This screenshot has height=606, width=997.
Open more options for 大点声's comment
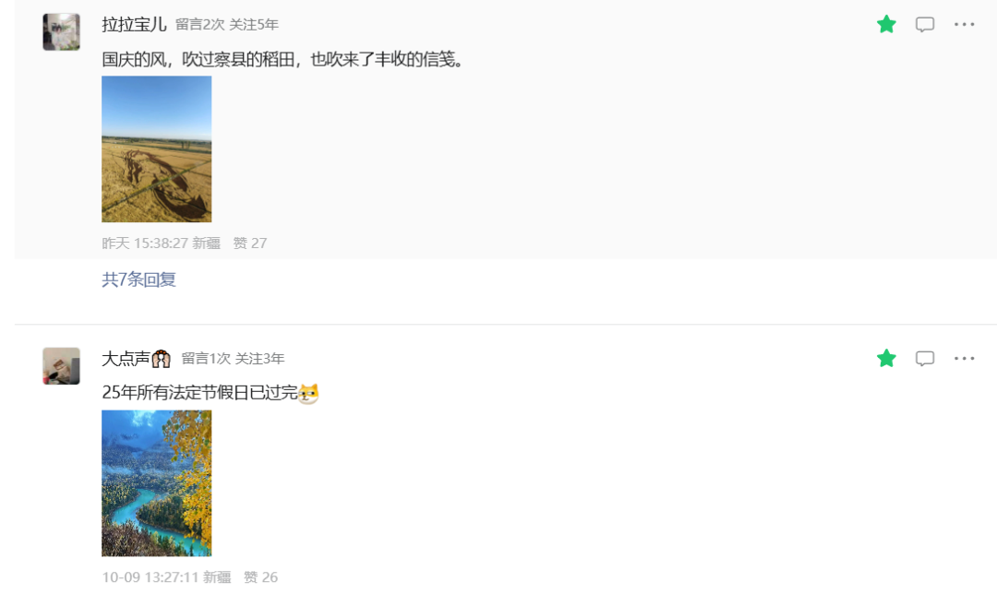click(x=964, y=358)
